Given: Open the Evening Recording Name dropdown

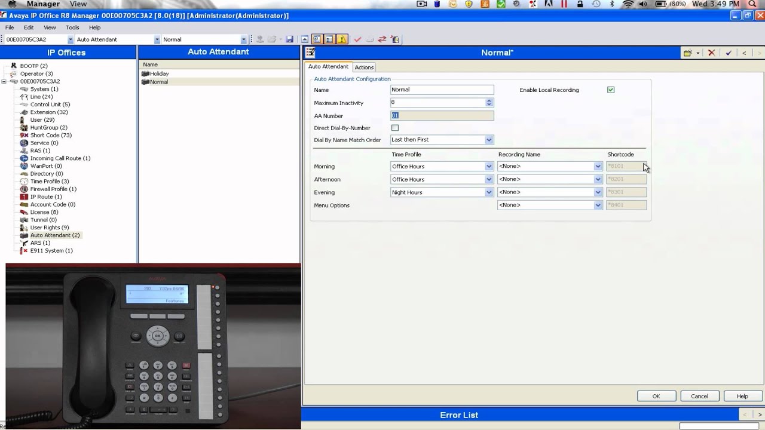Looking at the screenshot, I should tap(598, 192).
